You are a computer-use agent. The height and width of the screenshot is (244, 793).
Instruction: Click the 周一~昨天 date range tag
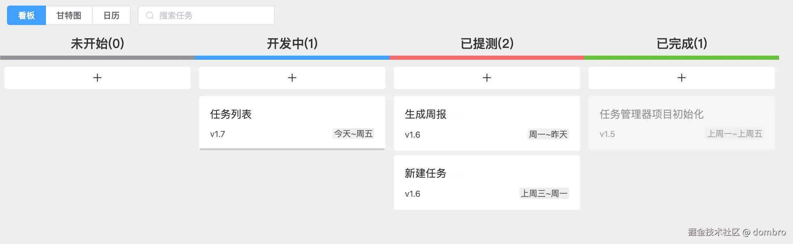pyautogui.click(x=548, y=135)
